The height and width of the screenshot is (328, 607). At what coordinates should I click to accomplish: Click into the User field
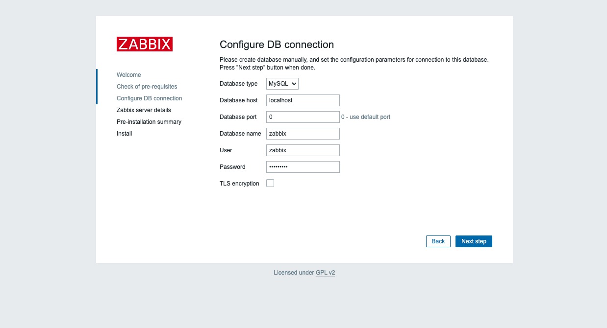pyautogui.click(x=303, y=150)
